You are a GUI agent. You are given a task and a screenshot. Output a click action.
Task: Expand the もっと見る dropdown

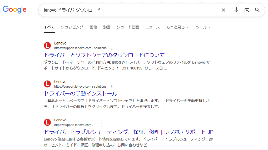click(177, 27)
